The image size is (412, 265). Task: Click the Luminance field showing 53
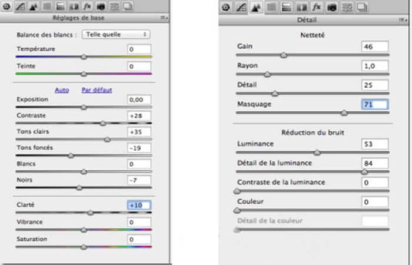tap(375, 144)
